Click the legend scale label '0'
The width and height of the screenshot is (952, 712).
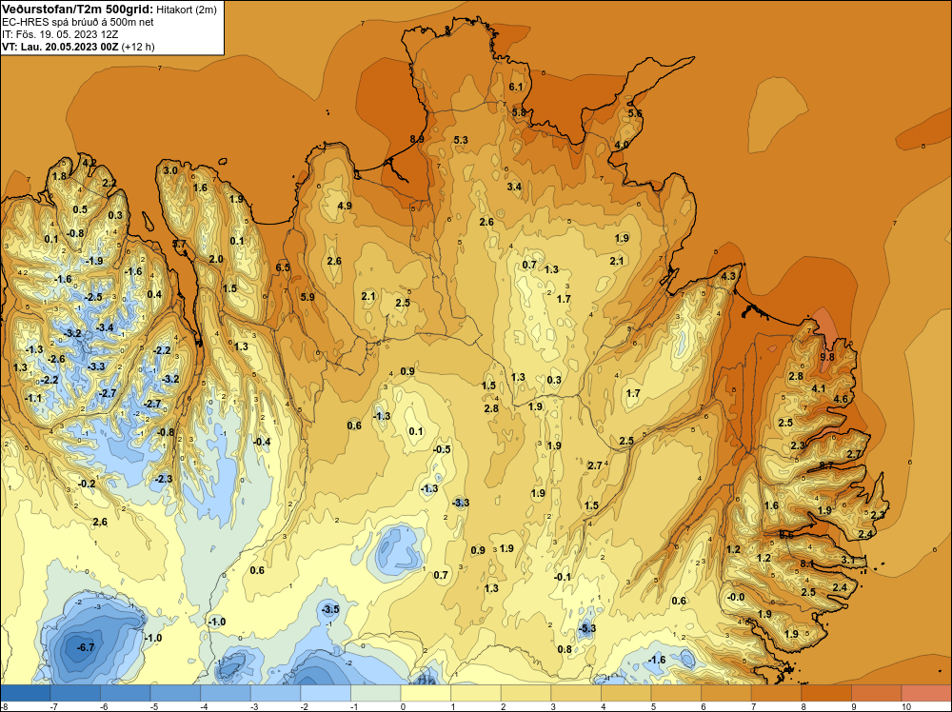(403, 706)
